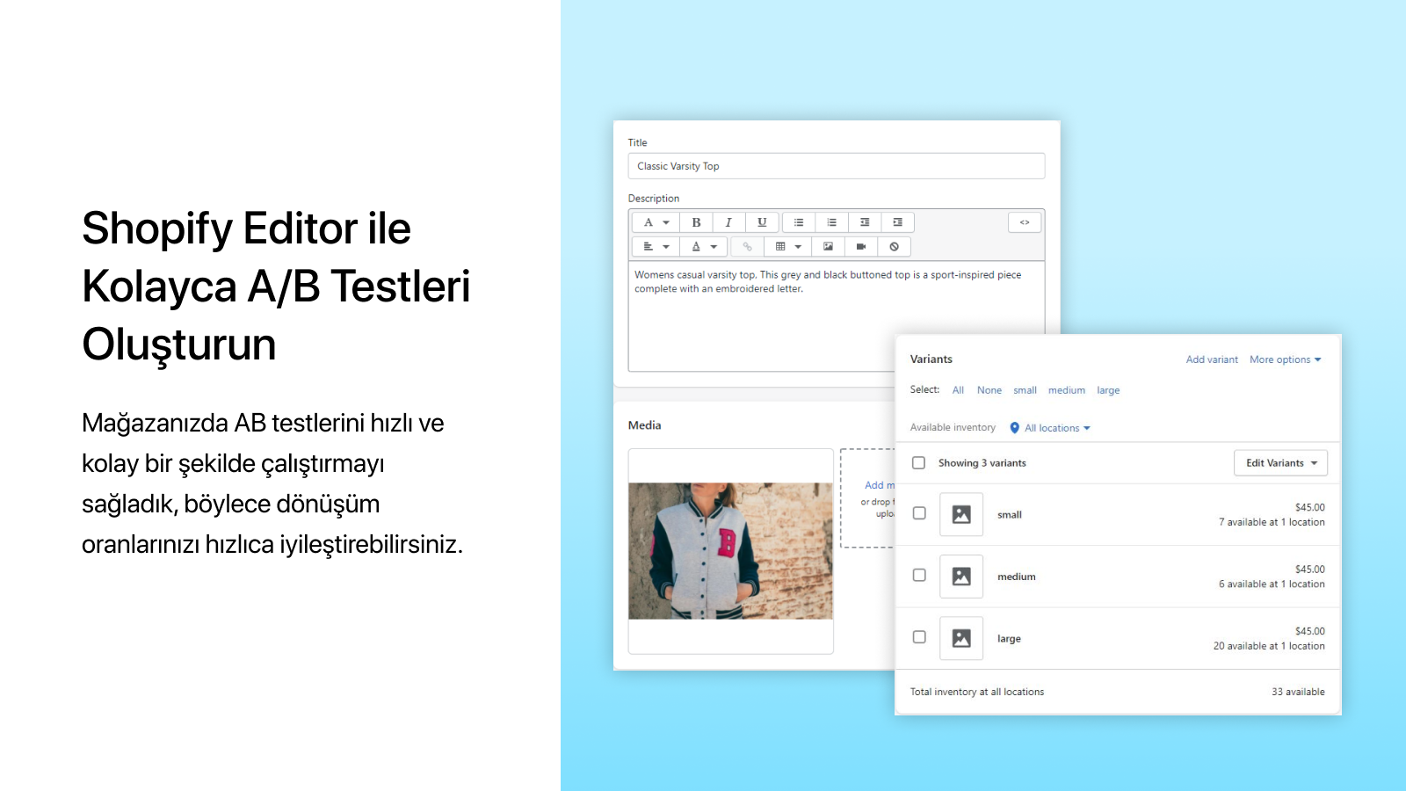Select the small filter link
The width and height of the screenshot is (1406, 791).
tap(1025, 390)
